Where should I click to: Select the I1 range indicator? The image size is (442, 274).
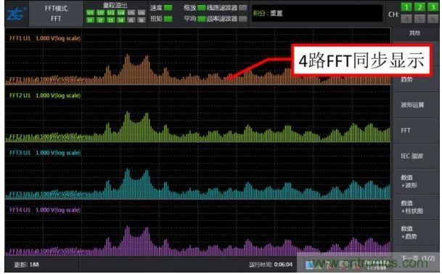[90, 20]
